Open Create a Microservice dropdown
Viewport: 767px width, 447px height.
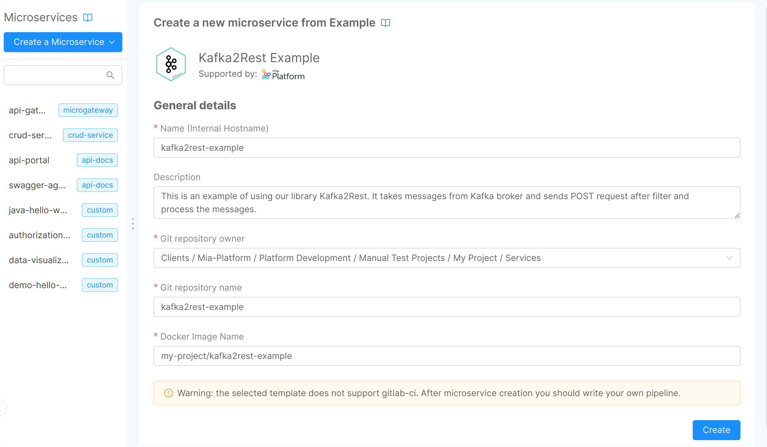click(x=63, y=42)
